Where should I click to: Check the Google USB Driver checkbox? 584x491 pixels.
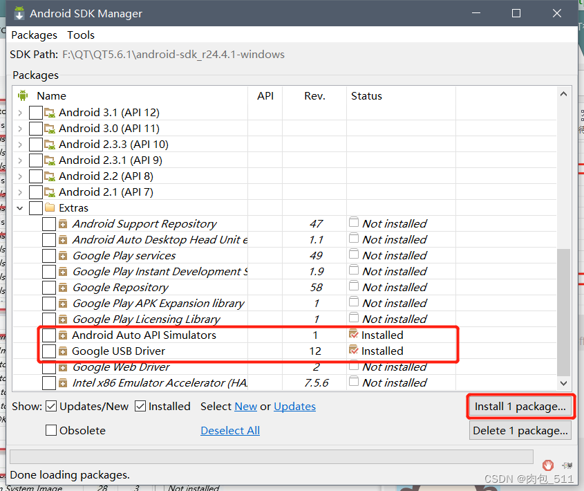[49, 351]
